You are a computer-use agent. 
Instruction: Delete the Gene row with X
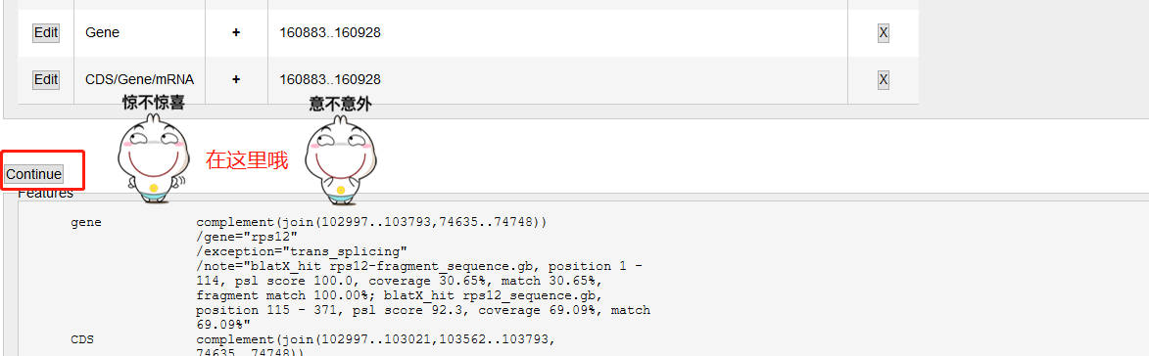coord(883,33)
